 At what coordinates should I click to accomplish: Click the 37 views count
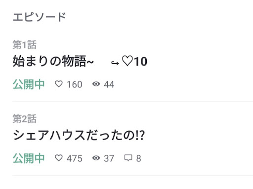(109, 158)
